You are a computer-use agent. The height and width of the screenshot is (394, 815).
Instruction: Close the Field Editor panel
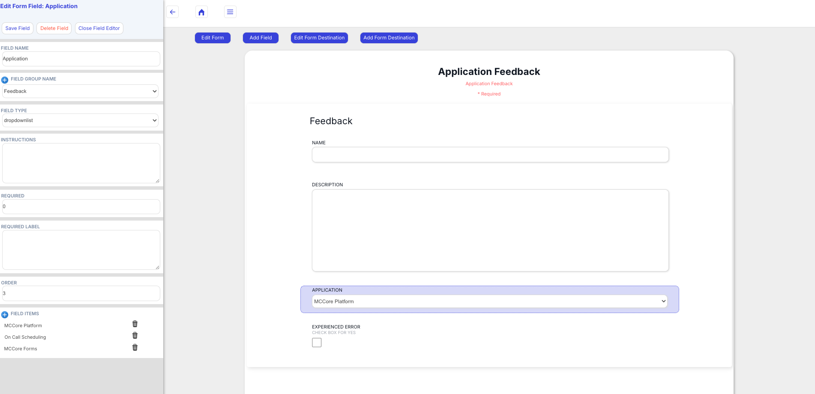[x=99, y=28]
